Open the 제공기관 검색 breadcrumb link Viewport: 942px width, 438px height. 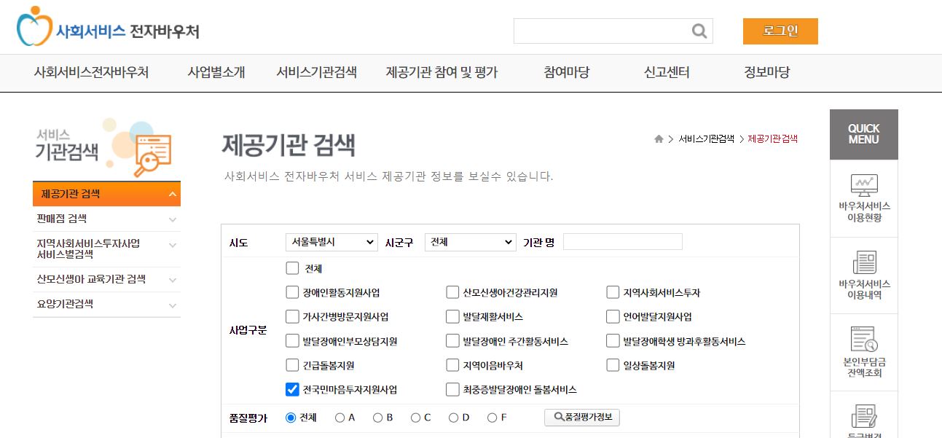(x=772, y=137)
